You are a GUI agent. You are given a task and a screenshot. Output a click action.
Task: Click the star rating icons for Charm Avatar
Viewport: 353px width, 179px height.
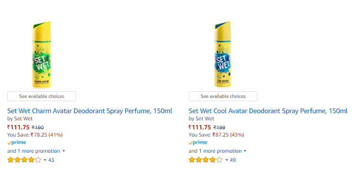tap(24, 160)
